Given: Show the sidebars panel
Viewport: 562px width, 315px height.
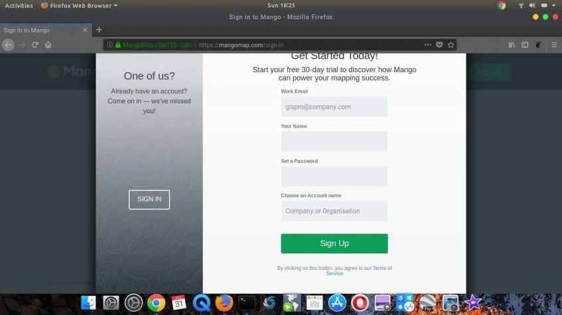Looking at the screenshot, I should click(x=525, y=45).
